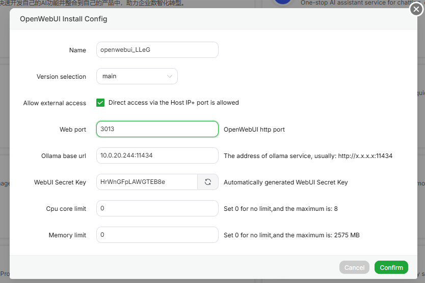Click the memory maximum 2575 MB hint text

coord(291,235)
